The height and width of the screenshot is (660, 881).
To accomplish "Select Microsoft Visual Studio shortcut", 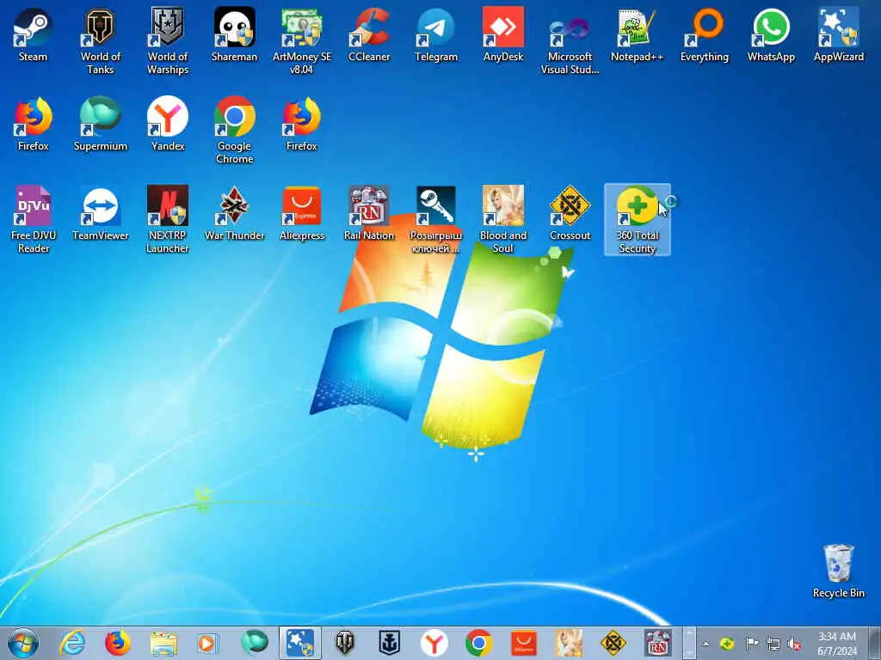I will 570,41.
